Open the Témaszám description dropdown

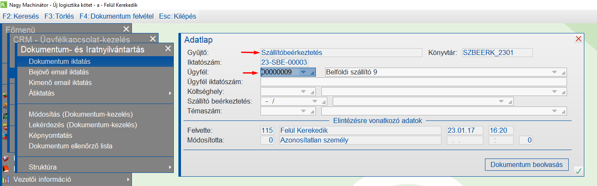coord(555,111)
